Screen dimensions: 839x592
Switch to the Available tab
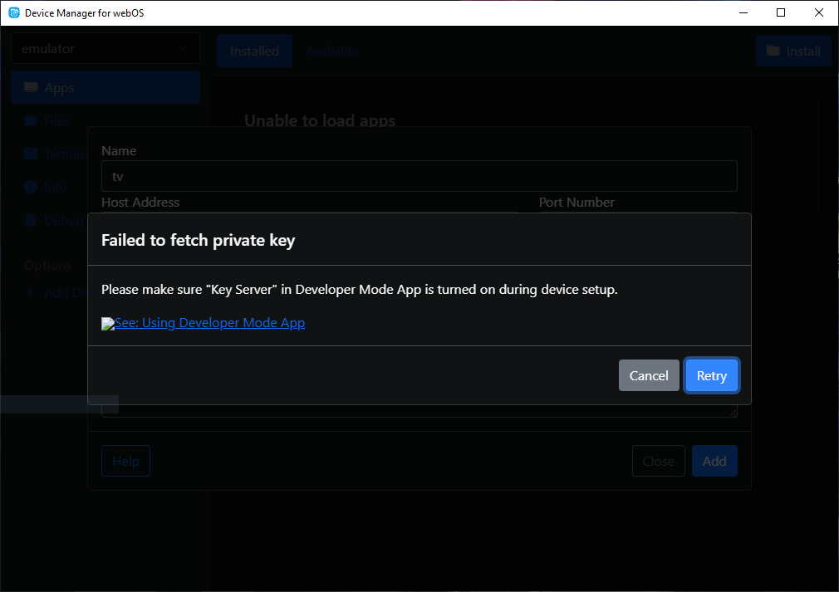(x=331, y=51)
